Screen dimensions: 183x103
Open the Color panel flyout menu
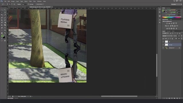pyautogui.click(x=182, y=8)
